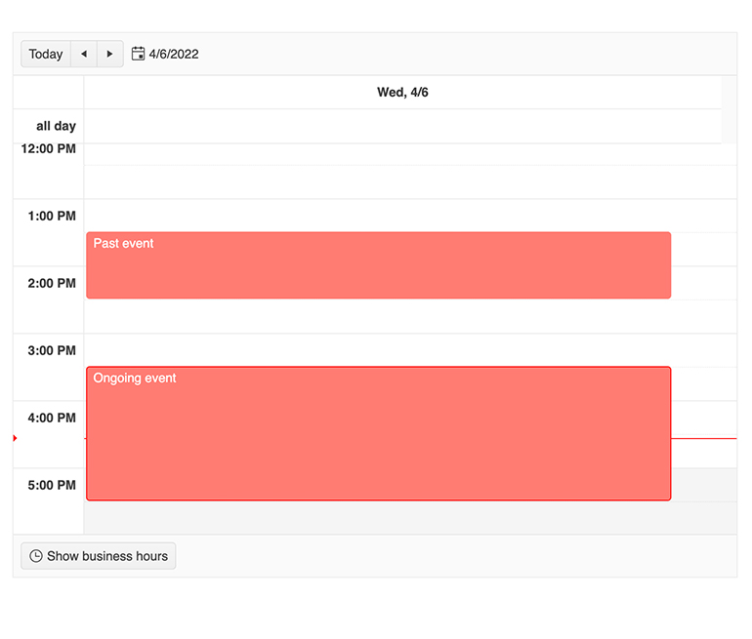Viewport: 752px width, 639px height.
Task: Click the all day row label
Action: point(56,126)
